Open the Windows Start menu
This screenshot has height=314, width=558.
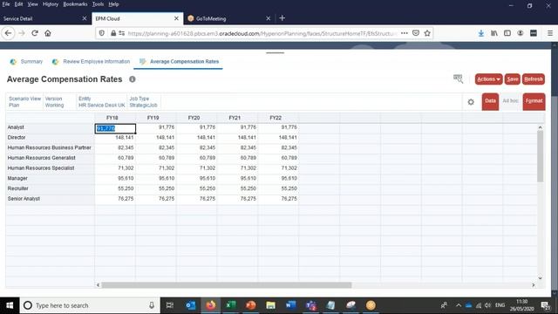[x=10, y=305]
